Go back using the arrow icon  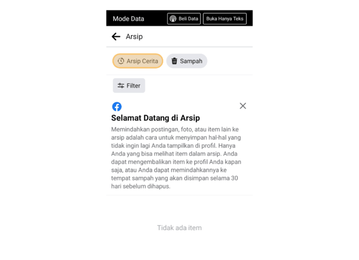[116, 36]
